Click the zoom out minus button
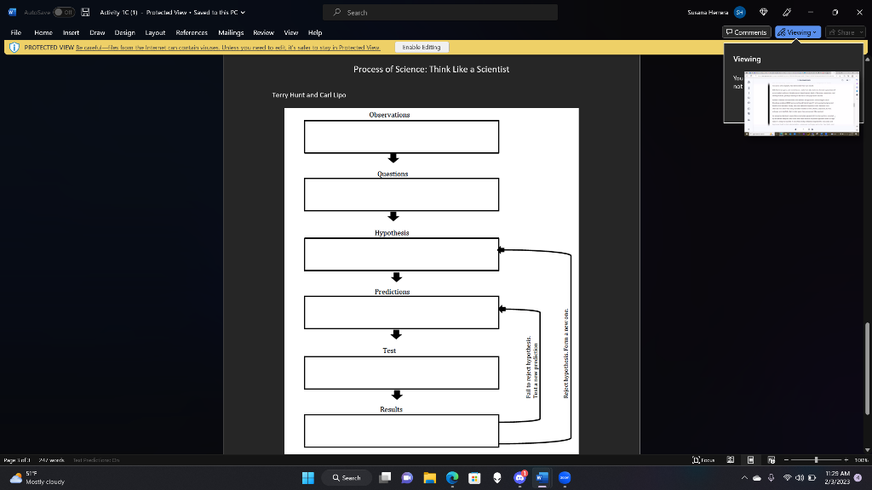This screenshot has width=872, height=490. (x=786, y=460)
